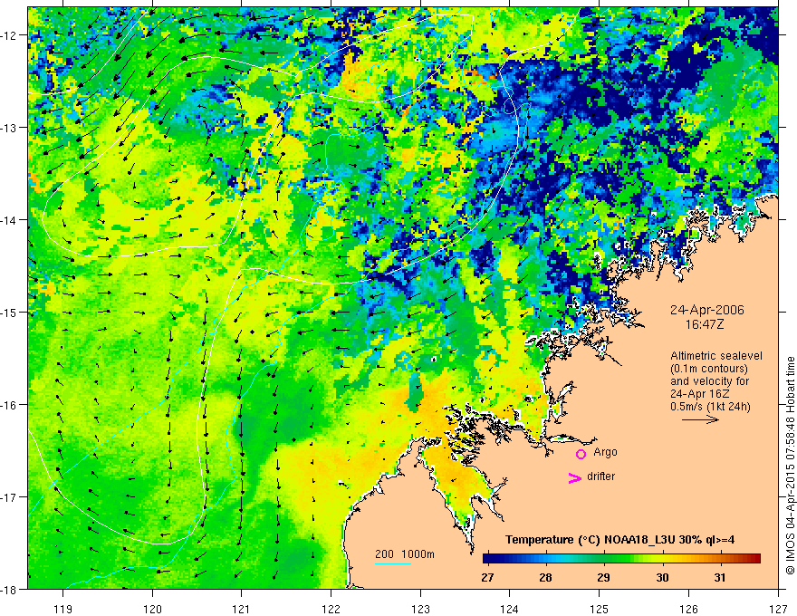The width and height of the screenshot is (797, 616).
Task: Click the cyan 200m contour legend line
Action: [x=393, y=563]
